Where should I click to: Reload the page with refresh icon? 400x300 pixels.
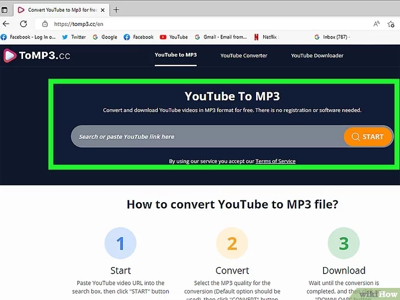click(x=24, y=24)
